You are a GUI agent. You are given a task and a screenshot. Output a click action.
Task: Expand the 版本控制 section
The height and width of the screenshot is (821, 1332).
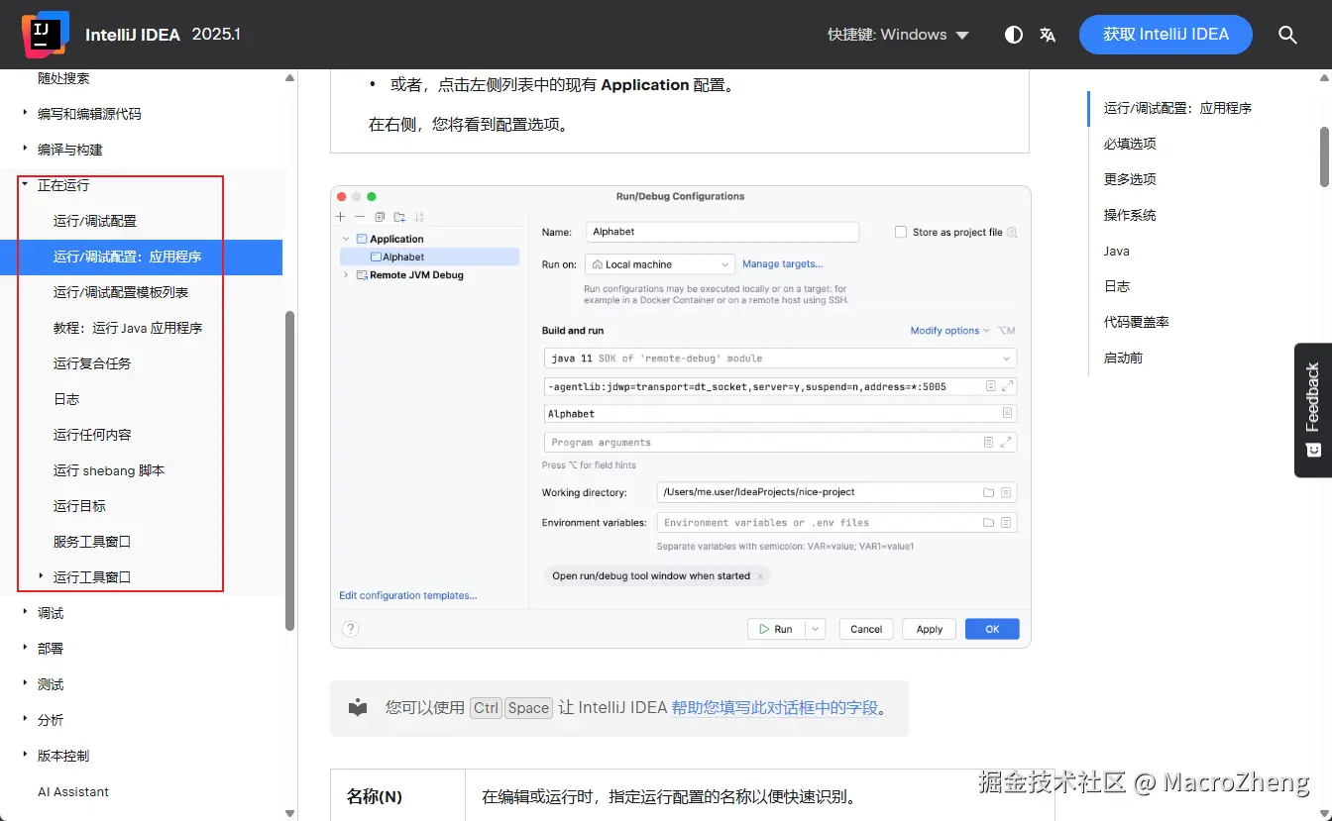(25, 755)
